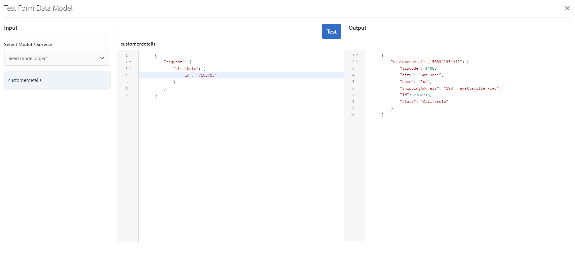Place cursor on input "id": "7102715" line
The height and width of the screenshot is (255, 575).
point(200,75)
